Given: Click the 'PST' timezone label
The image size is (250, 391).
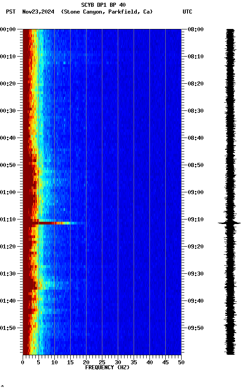Looking at the screenshot, I should click(10, 12).
